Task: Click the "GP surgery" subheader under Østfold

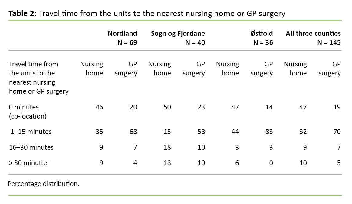Action: pos(262,69)
